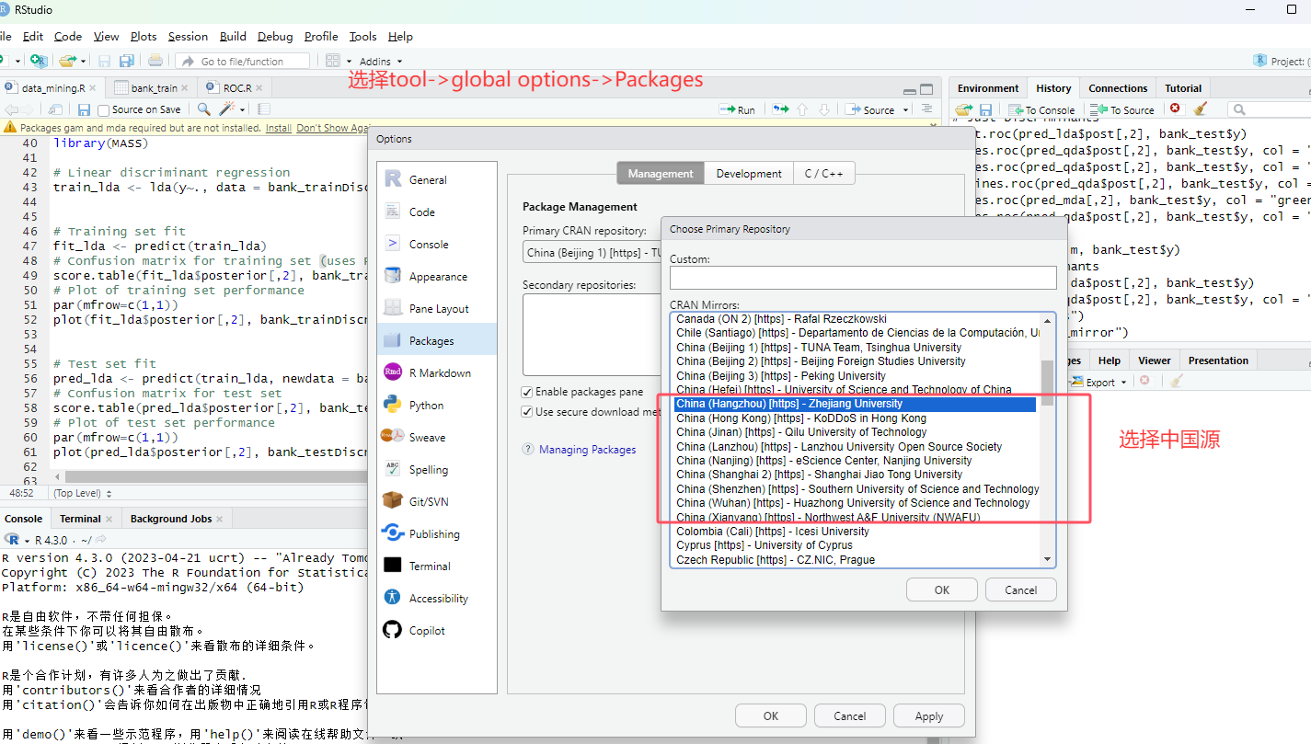Screen dimensions: 1311x744
Task: Open the bank_train editor tab
Action: click(154, 88)
